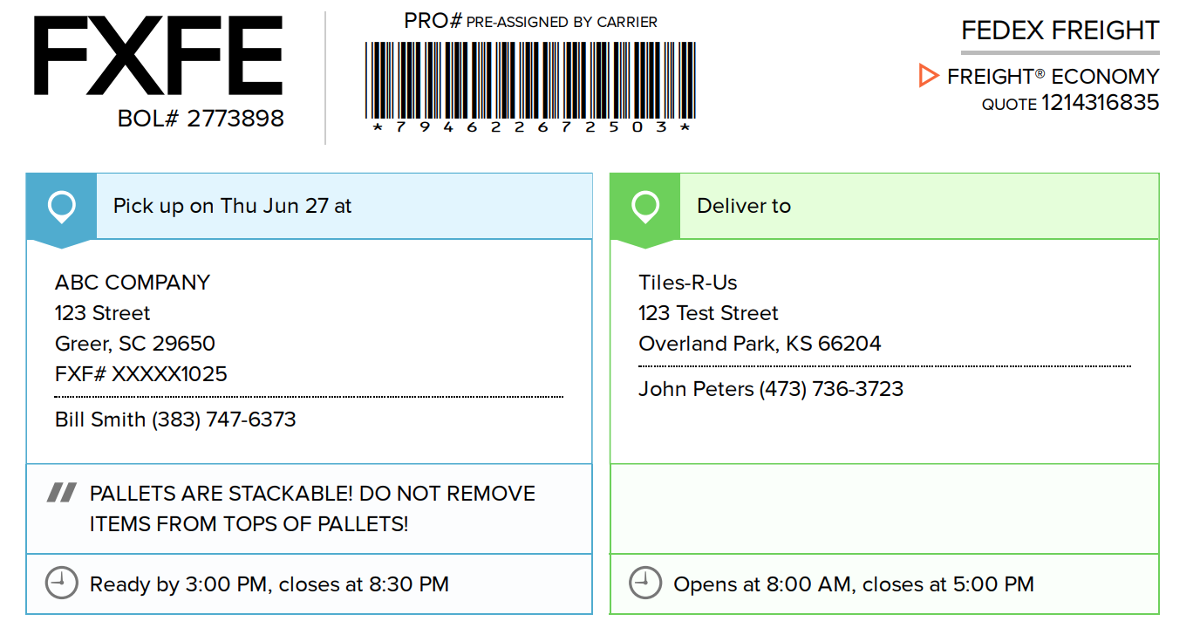The height and width of the screenshot is (628, 1200).
Task: Click the clock icon beside Opens at 8:00 AM
Action: coord(644,584)
